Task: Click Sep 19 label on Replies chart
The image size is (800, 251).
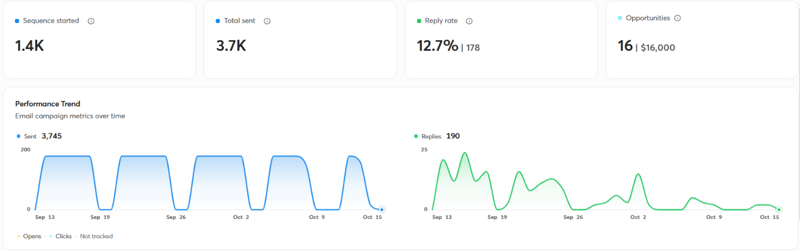Action: 496,217
